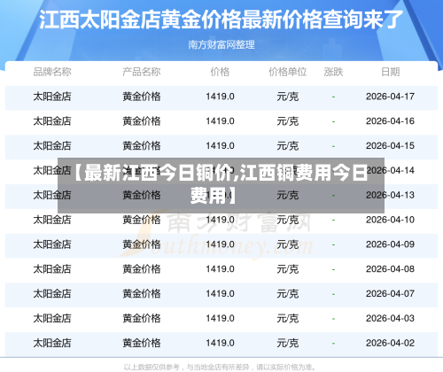Click 太阳金店 in the 2026-04-17 row

click(52, 97)
